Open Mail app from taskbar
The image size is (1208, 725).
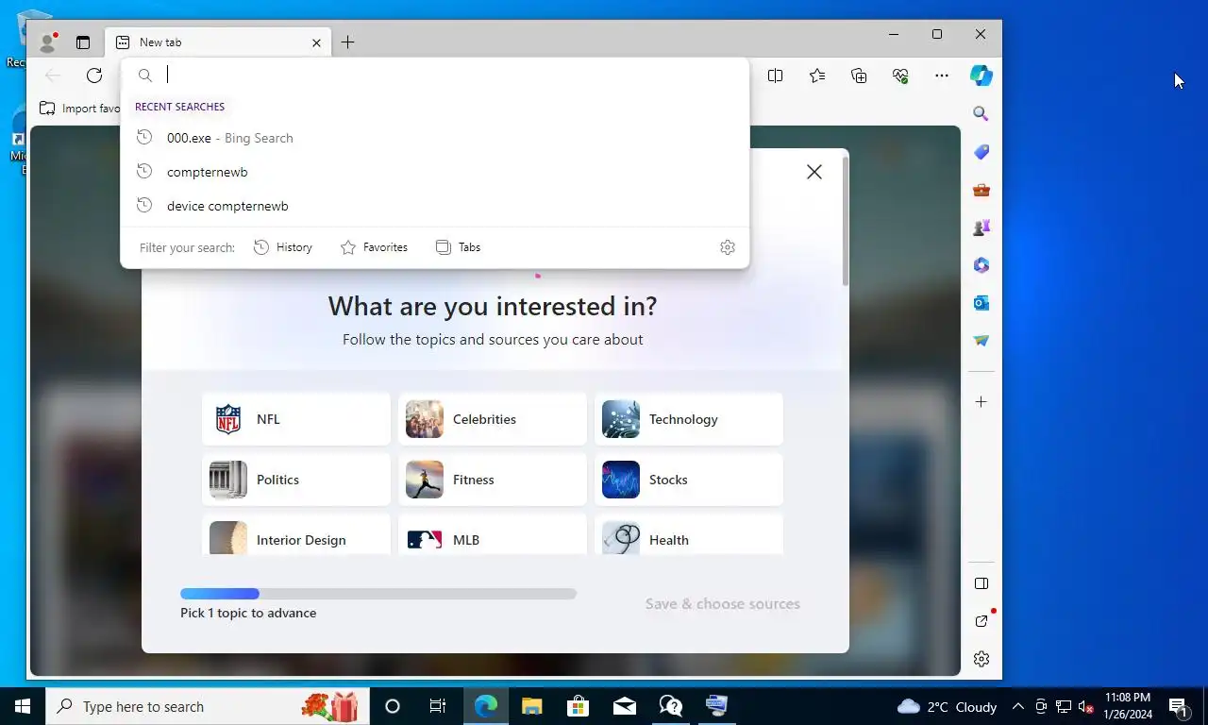tap(624, 706)
